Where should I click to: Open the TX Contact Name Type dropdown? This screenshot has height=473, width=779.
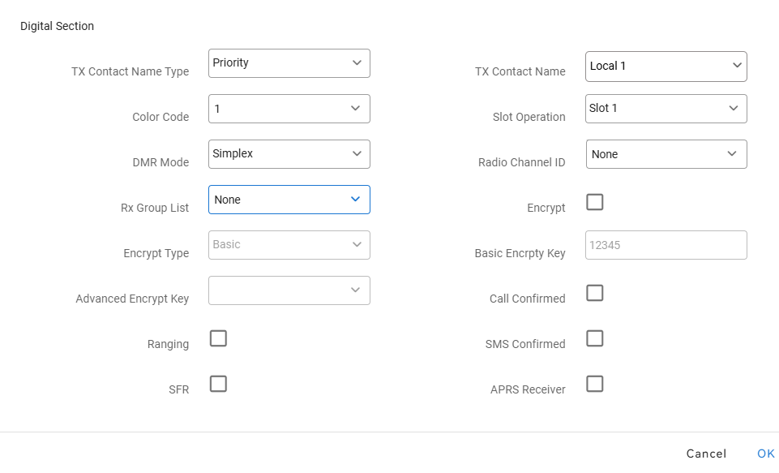click(x=289, y=63)
